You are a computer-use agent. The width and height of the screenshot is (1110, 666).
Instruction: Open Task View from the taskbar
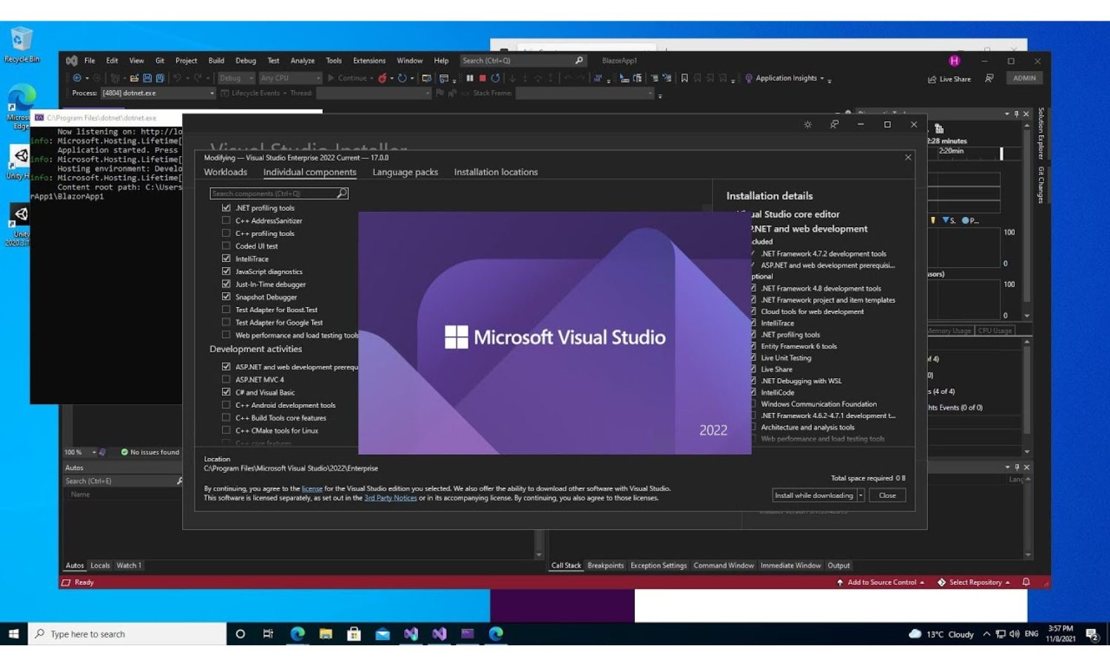tap(268, 633)
